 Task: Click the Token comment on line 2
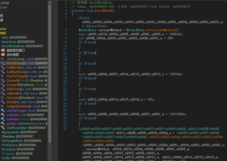pos(131,7)
